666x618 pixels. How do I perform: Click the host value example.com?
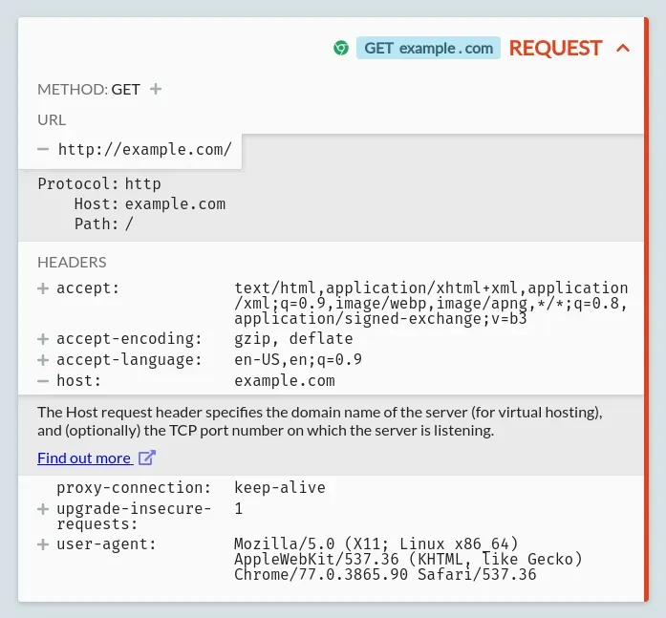285,381
